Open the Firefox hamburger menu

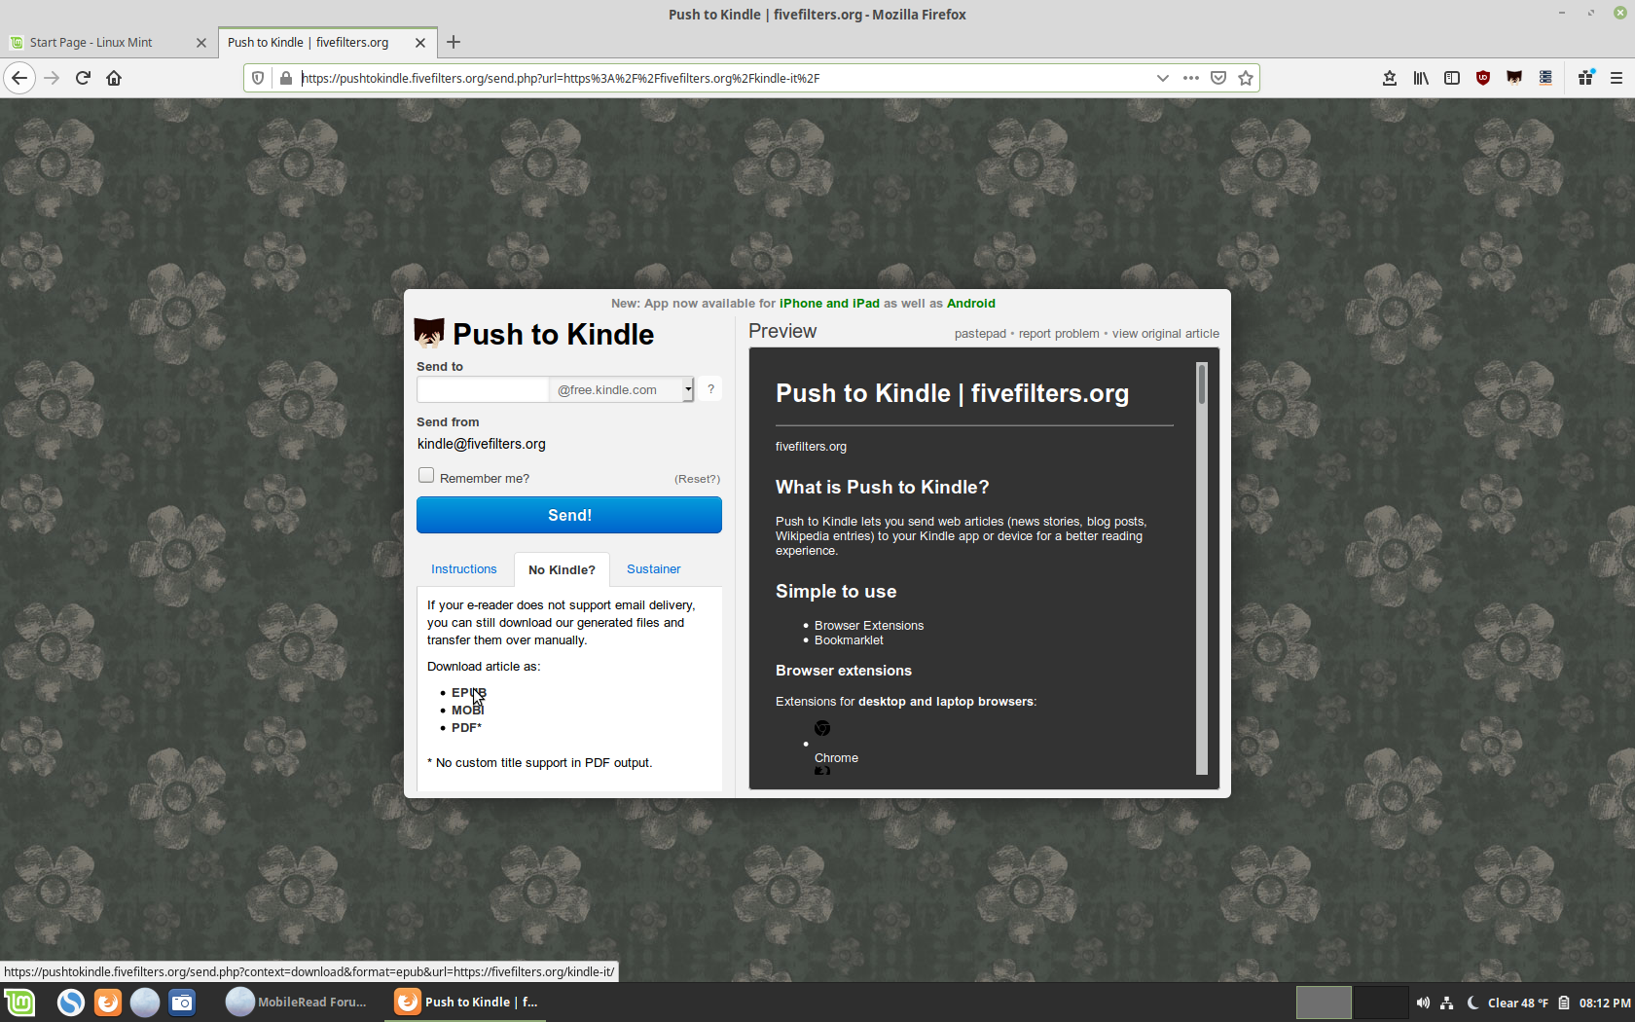(1617, 78)
